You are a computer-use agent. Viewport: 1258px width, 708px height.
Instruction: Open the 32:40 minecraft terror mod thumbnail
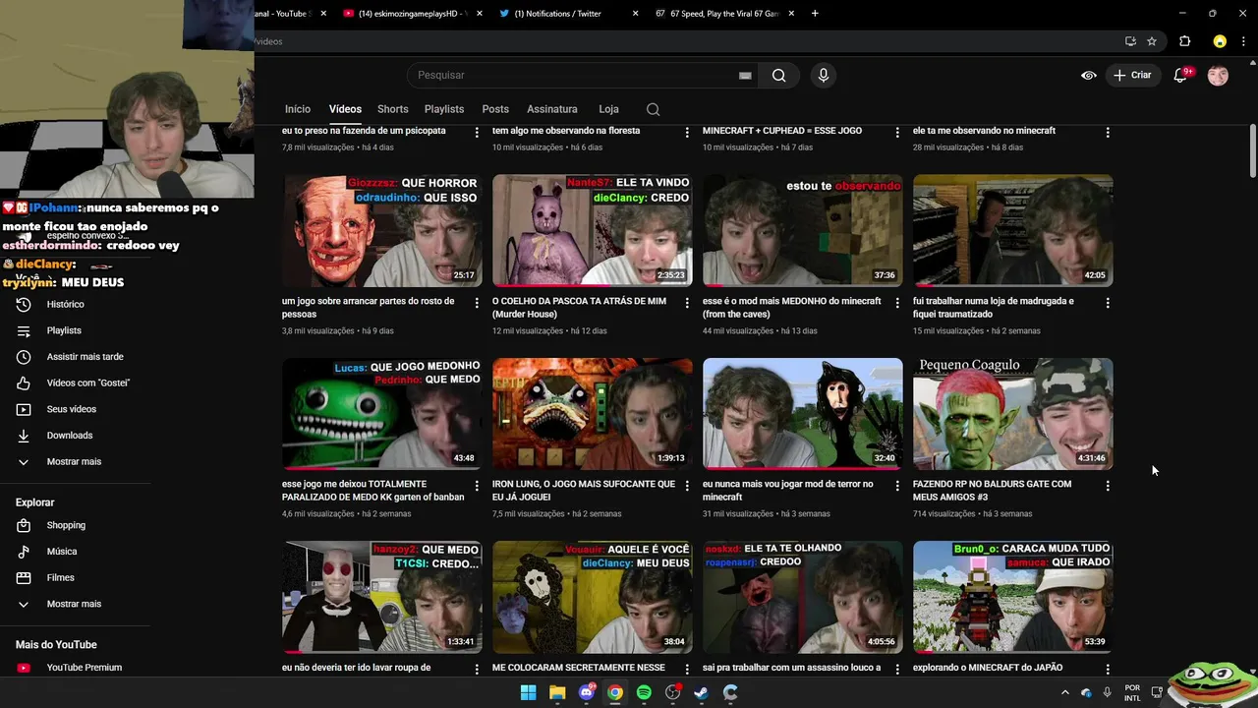coord(802,414)
